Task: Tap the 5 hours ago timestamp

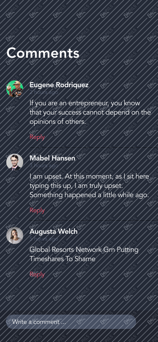Action: click(x=44, y=239)
